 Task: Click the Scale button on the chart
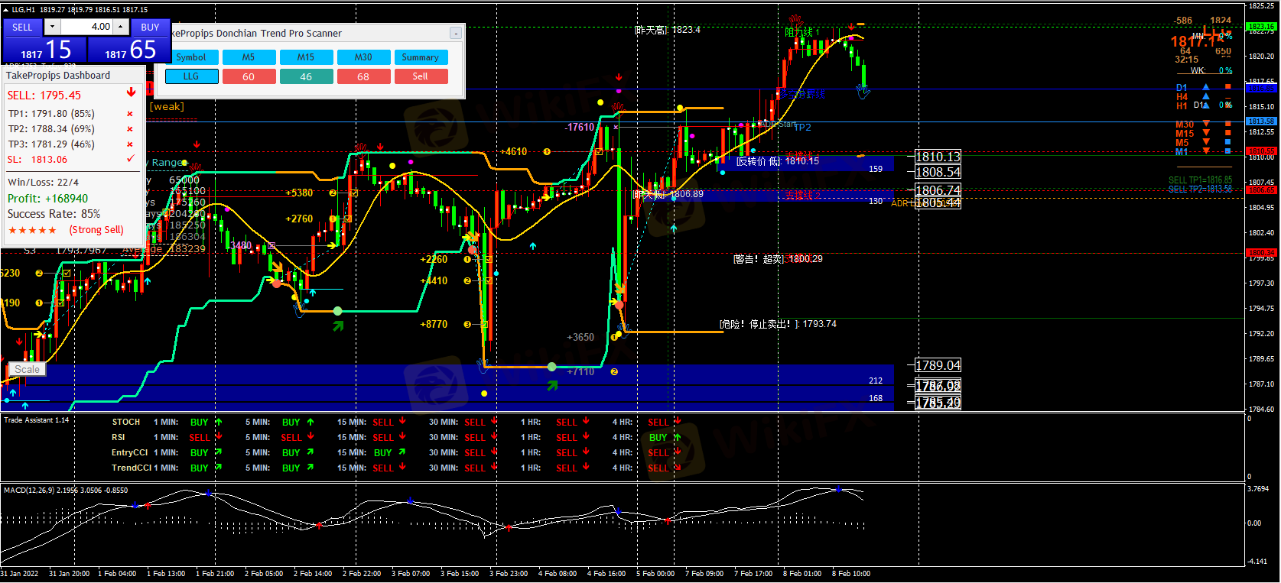27,369
